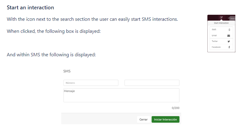Focus the Número input field

(x=91, y=83)
